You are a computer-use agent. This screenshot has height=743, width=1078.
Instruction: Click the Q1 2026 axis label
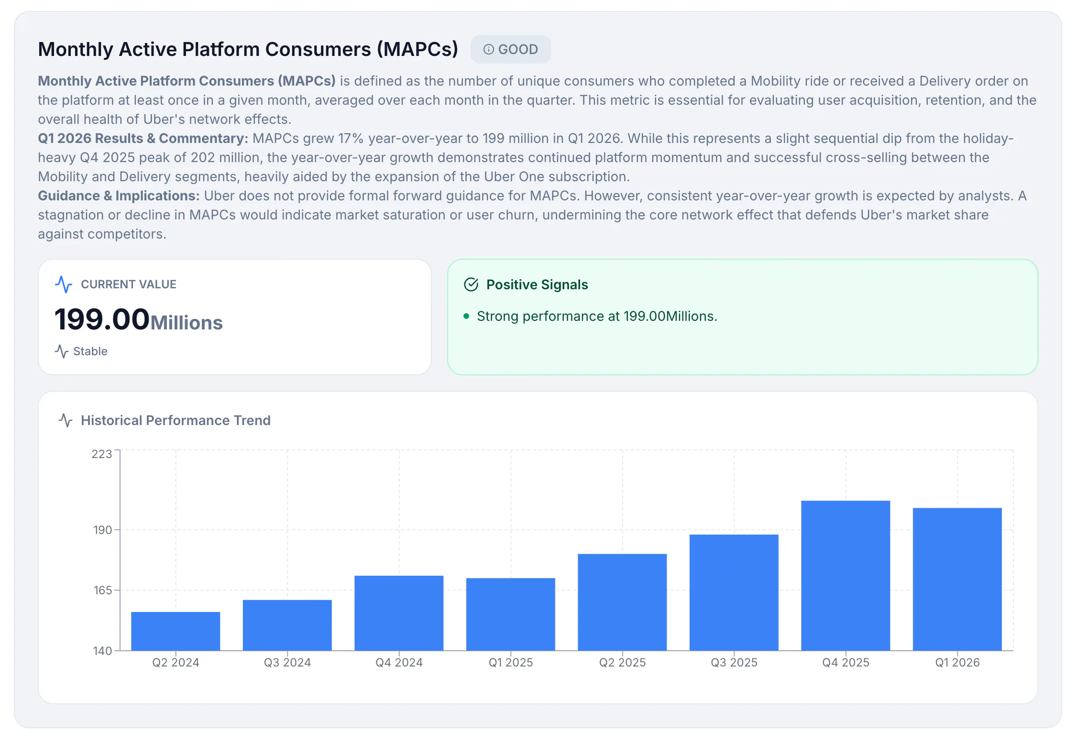point(957,663)
